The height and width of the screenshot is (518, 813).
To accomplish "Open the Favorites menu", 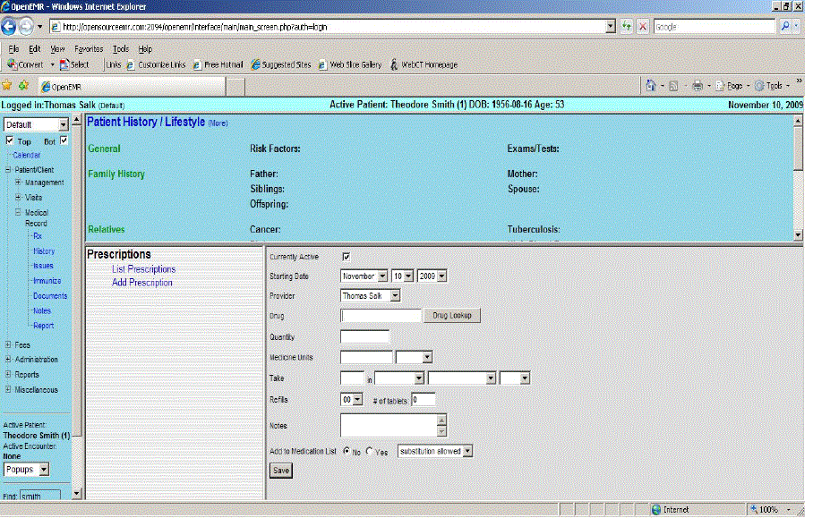I will [88, 49].
